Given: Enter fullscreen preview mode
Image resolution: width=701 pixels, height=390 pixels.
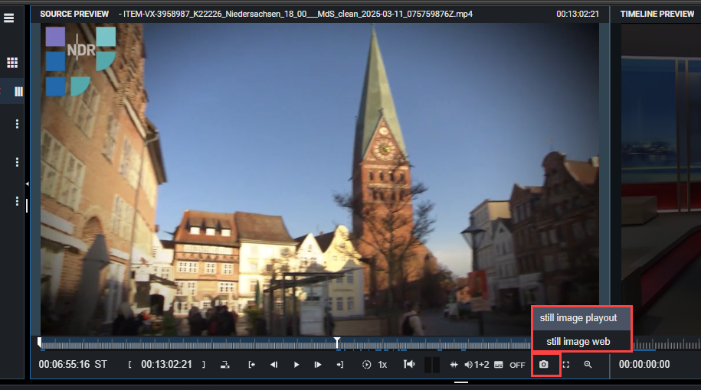Looking at the screenshot, I should click(566, 365).
